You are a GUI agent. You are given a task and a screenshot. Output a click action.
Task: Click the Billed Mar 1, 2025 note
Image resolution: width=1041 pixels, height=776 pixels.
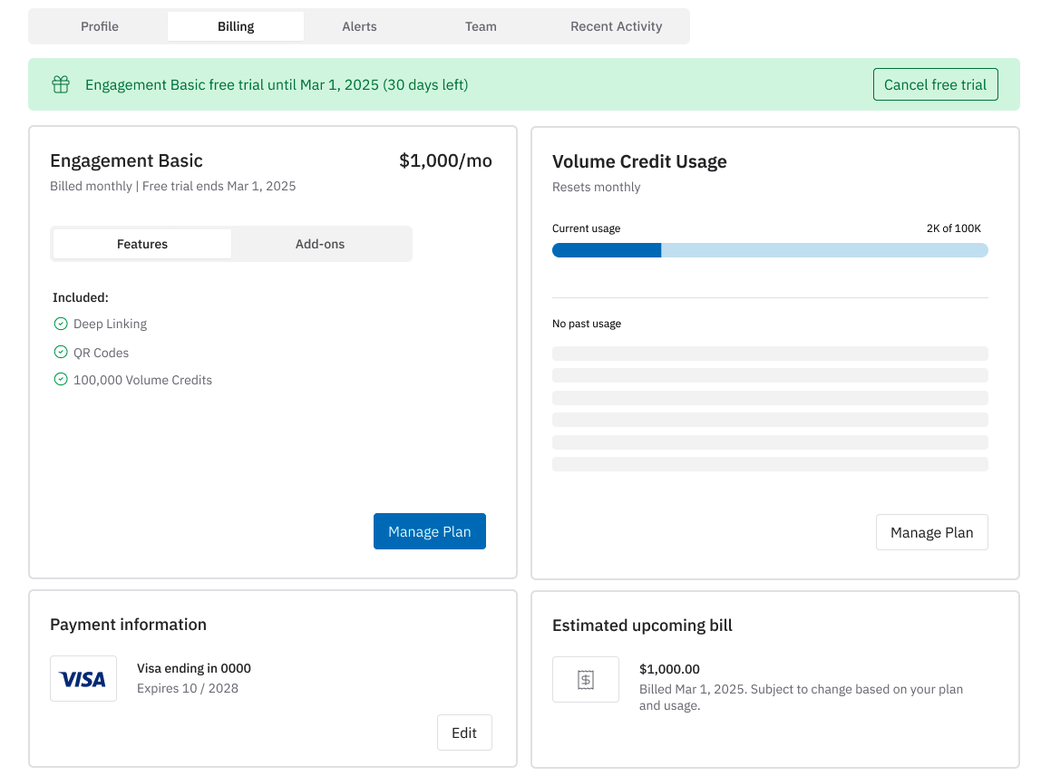coord(801,697)
